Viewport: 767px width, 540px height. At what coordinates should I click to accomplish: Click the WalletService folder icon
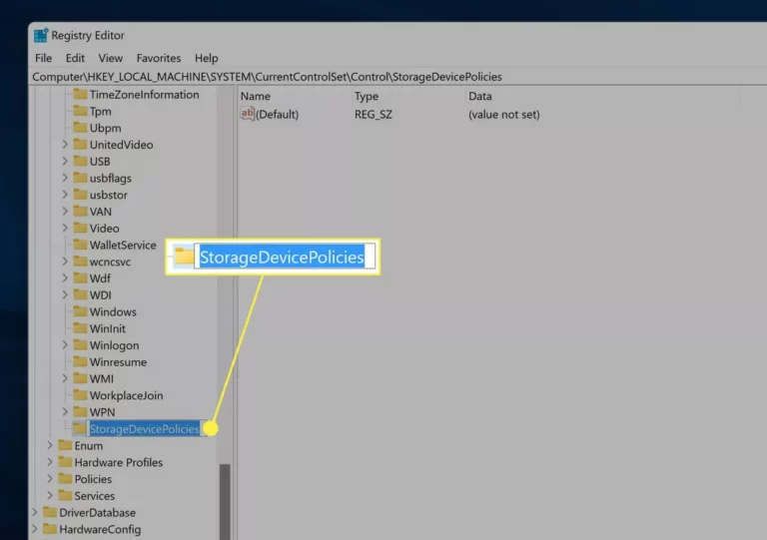click(80, 245)
